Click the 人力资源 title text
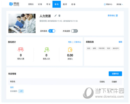The image size is (130, 104). [45, 16]
